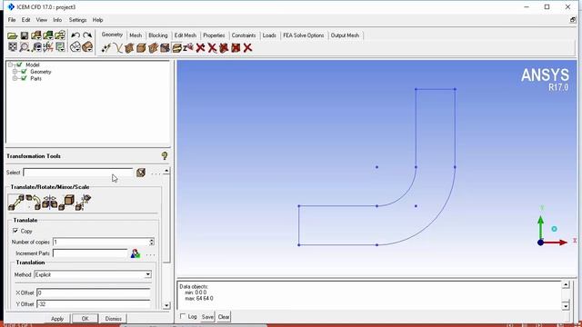Click into the Select input field
The image size is (582, 327).
(78, 173)
